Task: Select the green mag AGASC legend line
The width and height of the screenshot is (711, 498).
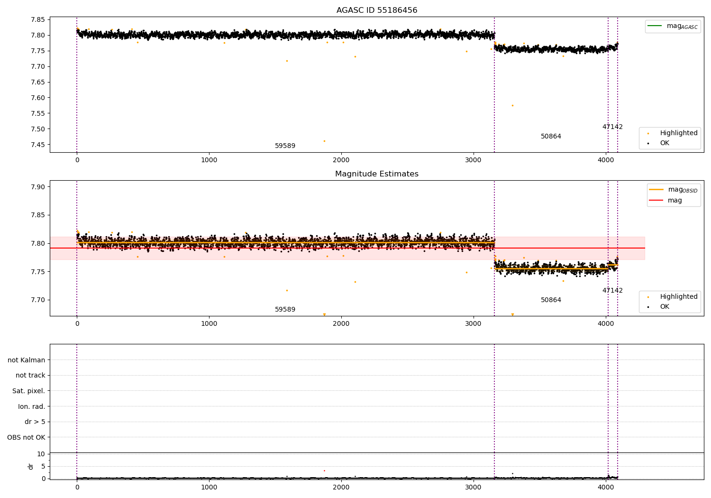Action: (x=655, y=26)
